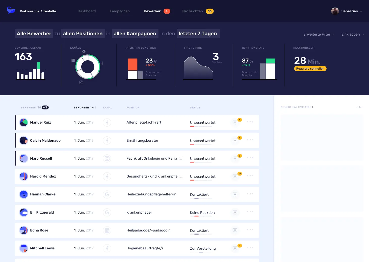Viewport: 369px width, 262px height.
Task: Click Manuel Ruiz's Unbeantwortet status progress bar
Action: pyautogui.click(x=201, y=126)
